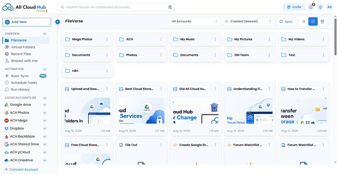Open the Created (Newest) sort dropdown
This screenshot has height=174, width=337.
(248, 22)
